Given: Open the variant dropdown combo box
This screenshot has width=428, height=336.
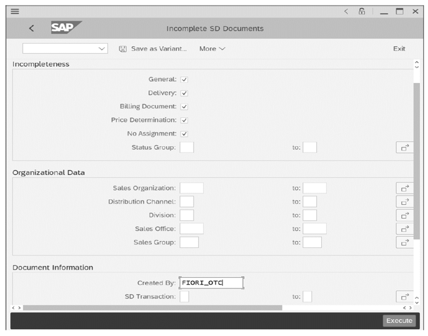Looking at the screenshot, I should click(65, 49).
